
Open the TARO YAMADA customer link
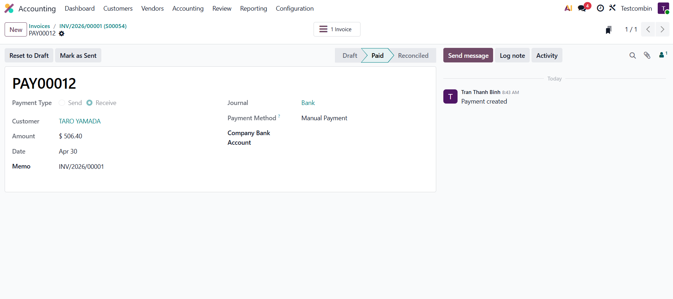pos(80,121)
